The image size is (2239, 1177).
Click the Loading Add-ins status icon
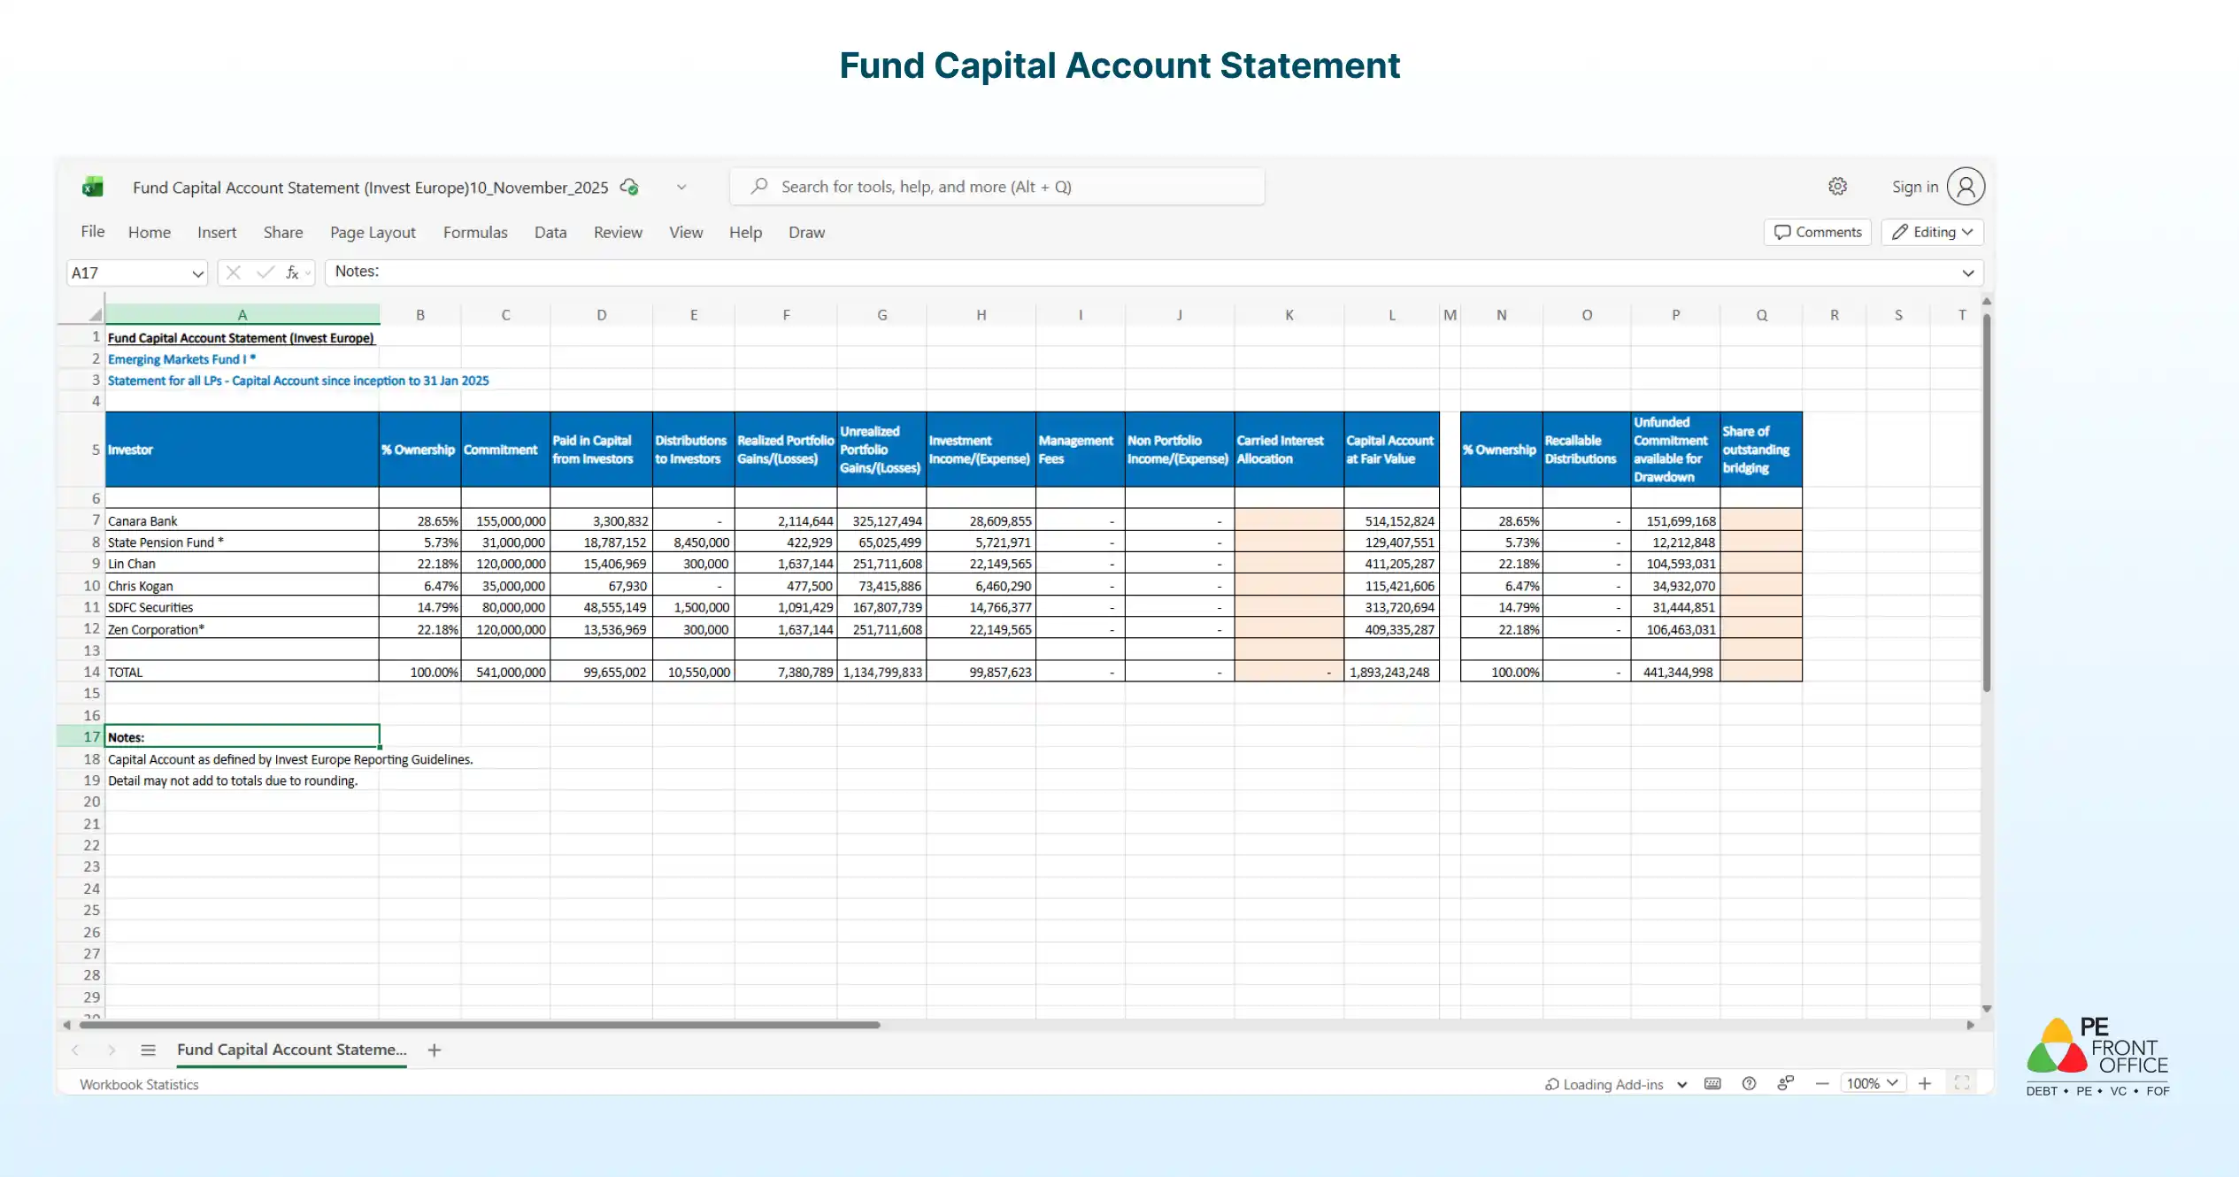1552,1084
